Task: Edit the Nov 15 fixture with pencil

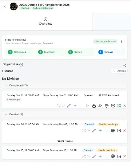Action: (94, 156)
